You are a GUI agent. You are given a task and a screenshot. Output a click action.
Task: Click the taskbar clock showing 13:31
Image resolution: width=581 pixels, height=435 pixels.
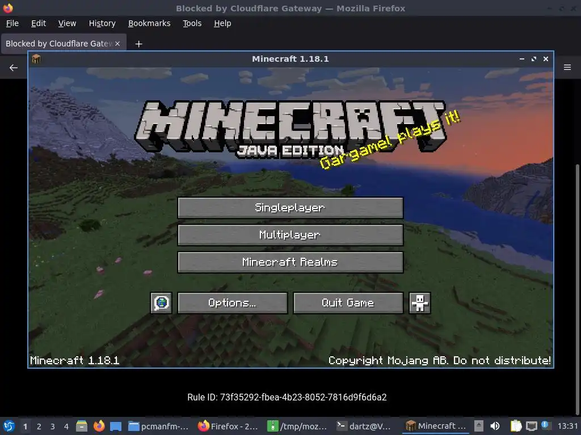(x=567, y=426)
